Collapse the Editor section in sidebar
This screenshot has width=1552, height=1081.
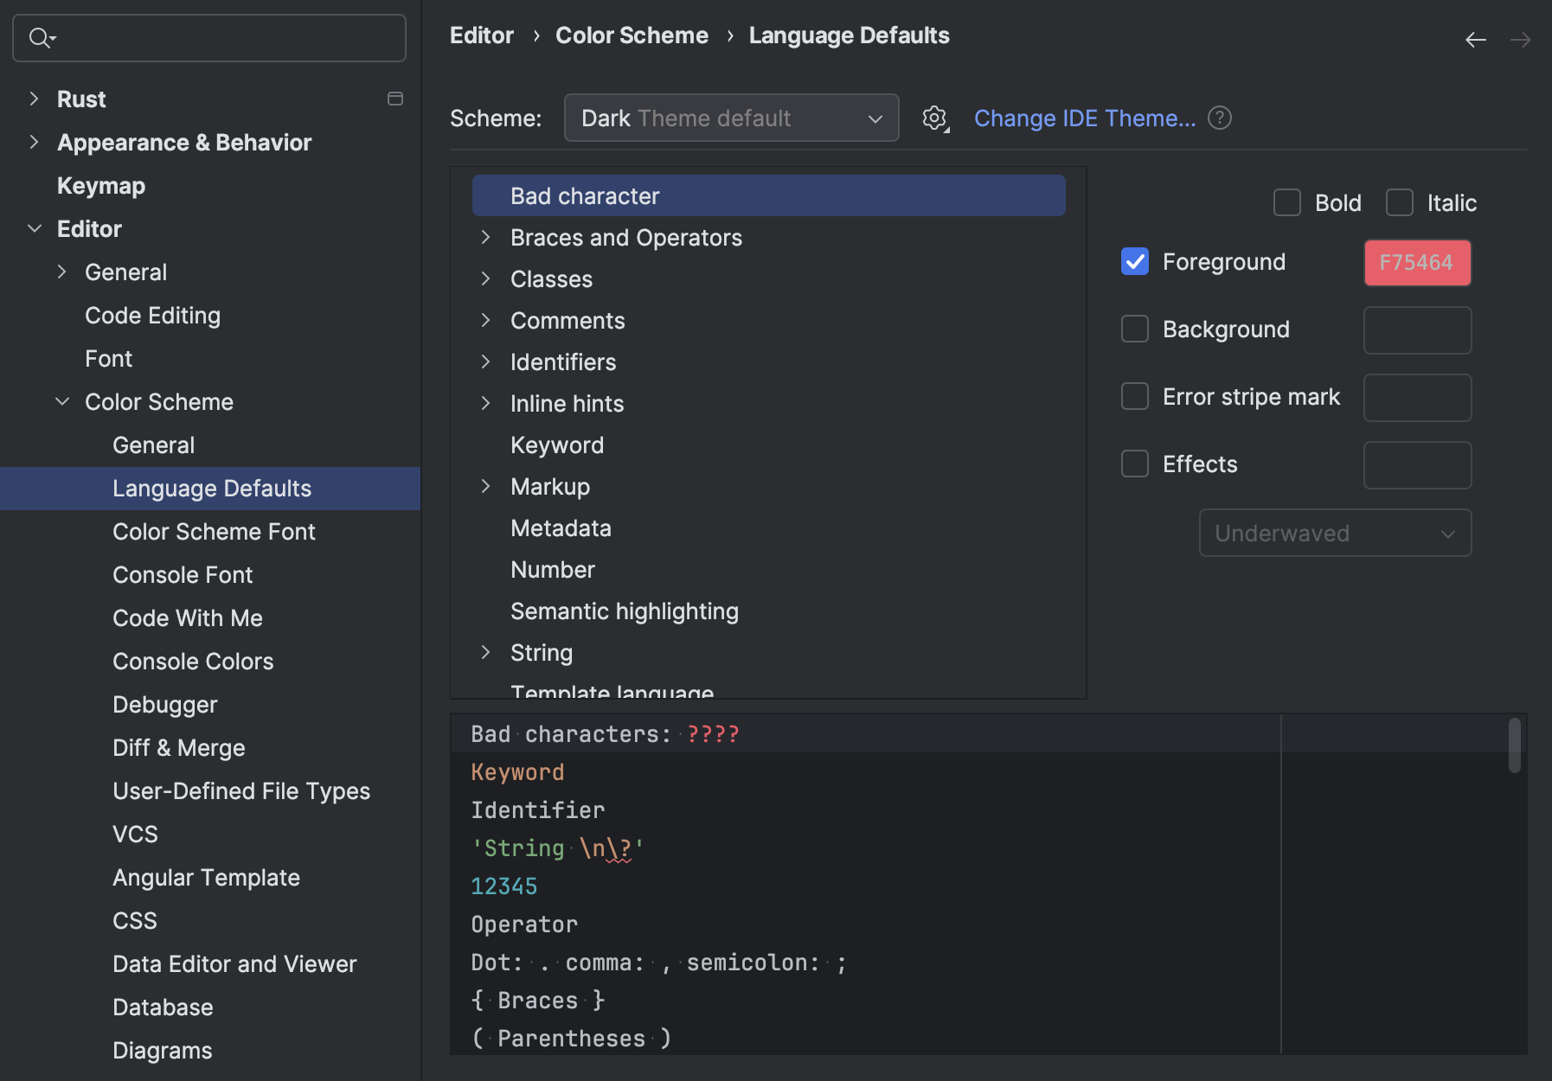click(35, 228)
